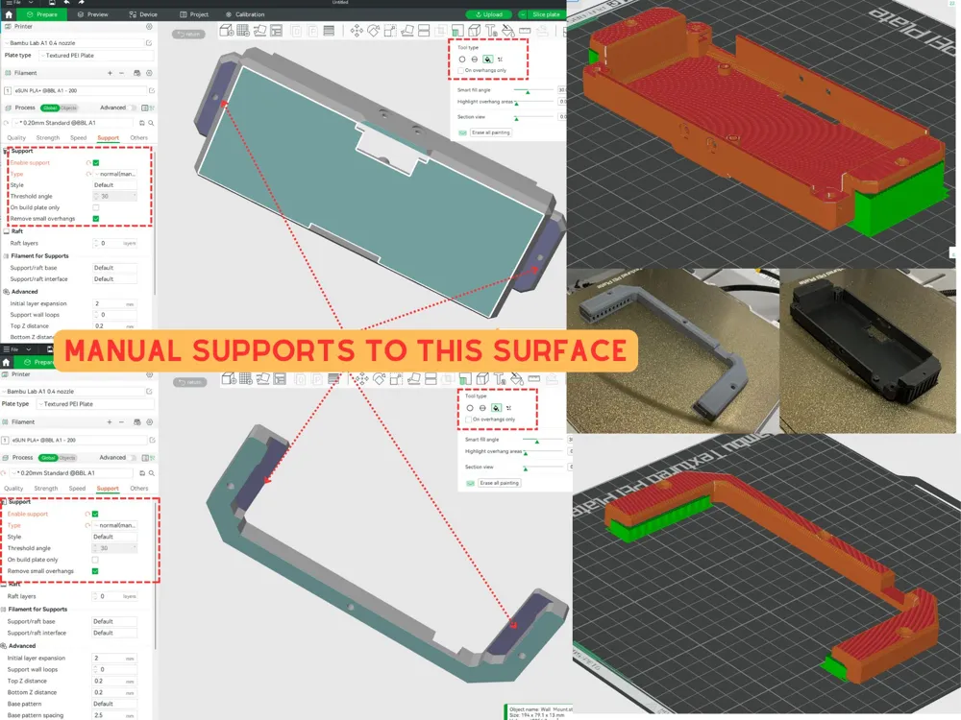Check On build plate only in the lower panel
The width and height of the screenshot is (961, 720).
95,560
